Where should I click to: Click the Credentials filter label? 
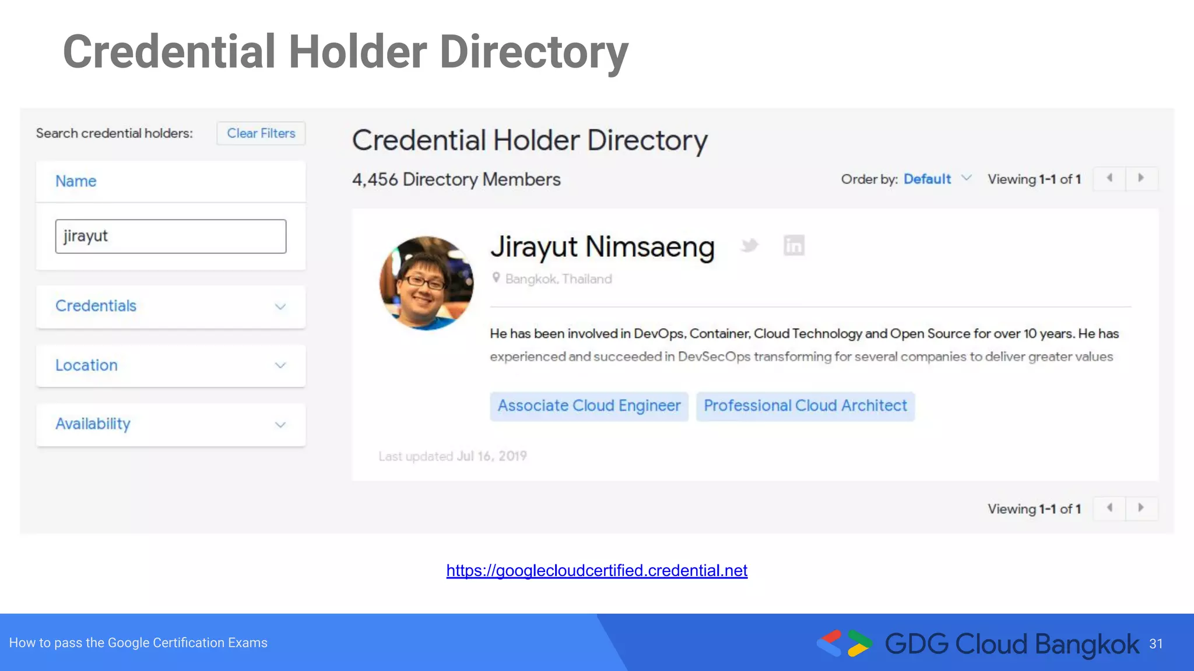tap(96, 306)
